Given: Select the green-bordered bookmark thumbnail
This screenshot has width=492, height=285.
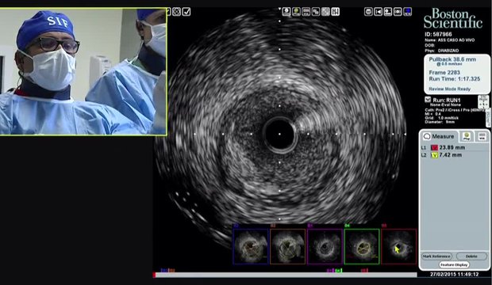Looking at the screenshot, I should pos(362,246).
